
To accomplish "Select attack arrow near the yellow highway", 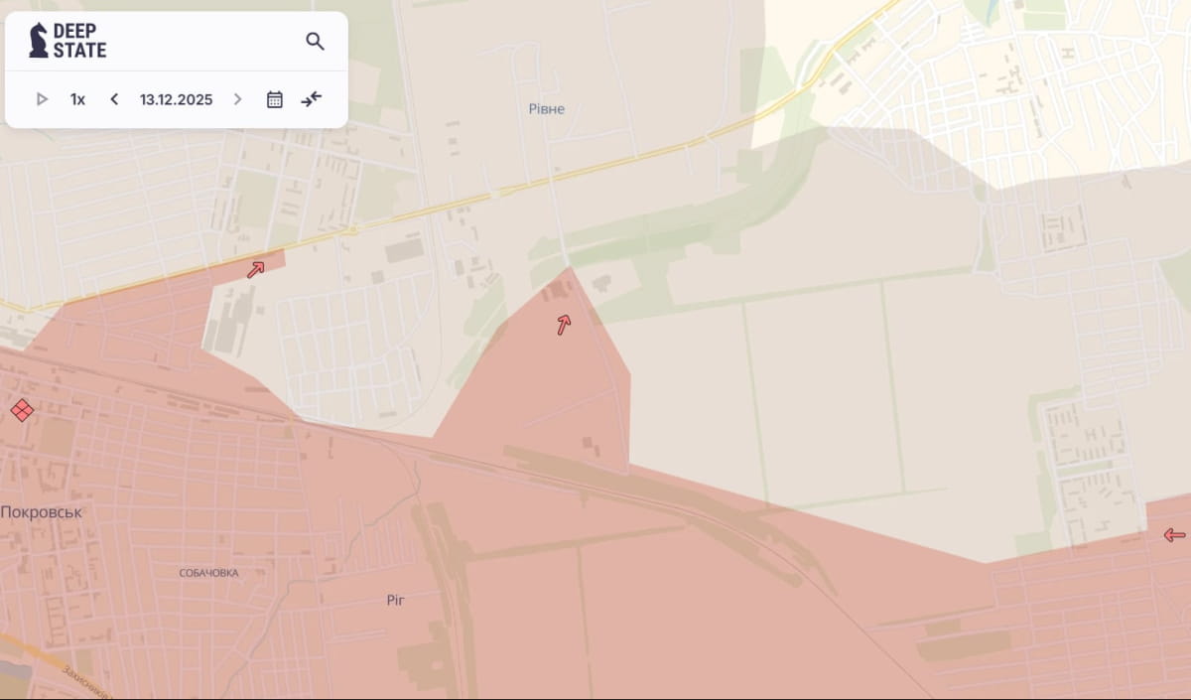I will (x=256, y=269).
